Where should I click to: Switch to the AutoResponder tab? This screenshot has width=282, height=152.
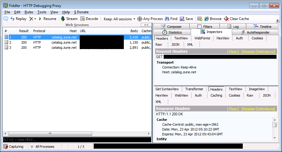point(256,32)
